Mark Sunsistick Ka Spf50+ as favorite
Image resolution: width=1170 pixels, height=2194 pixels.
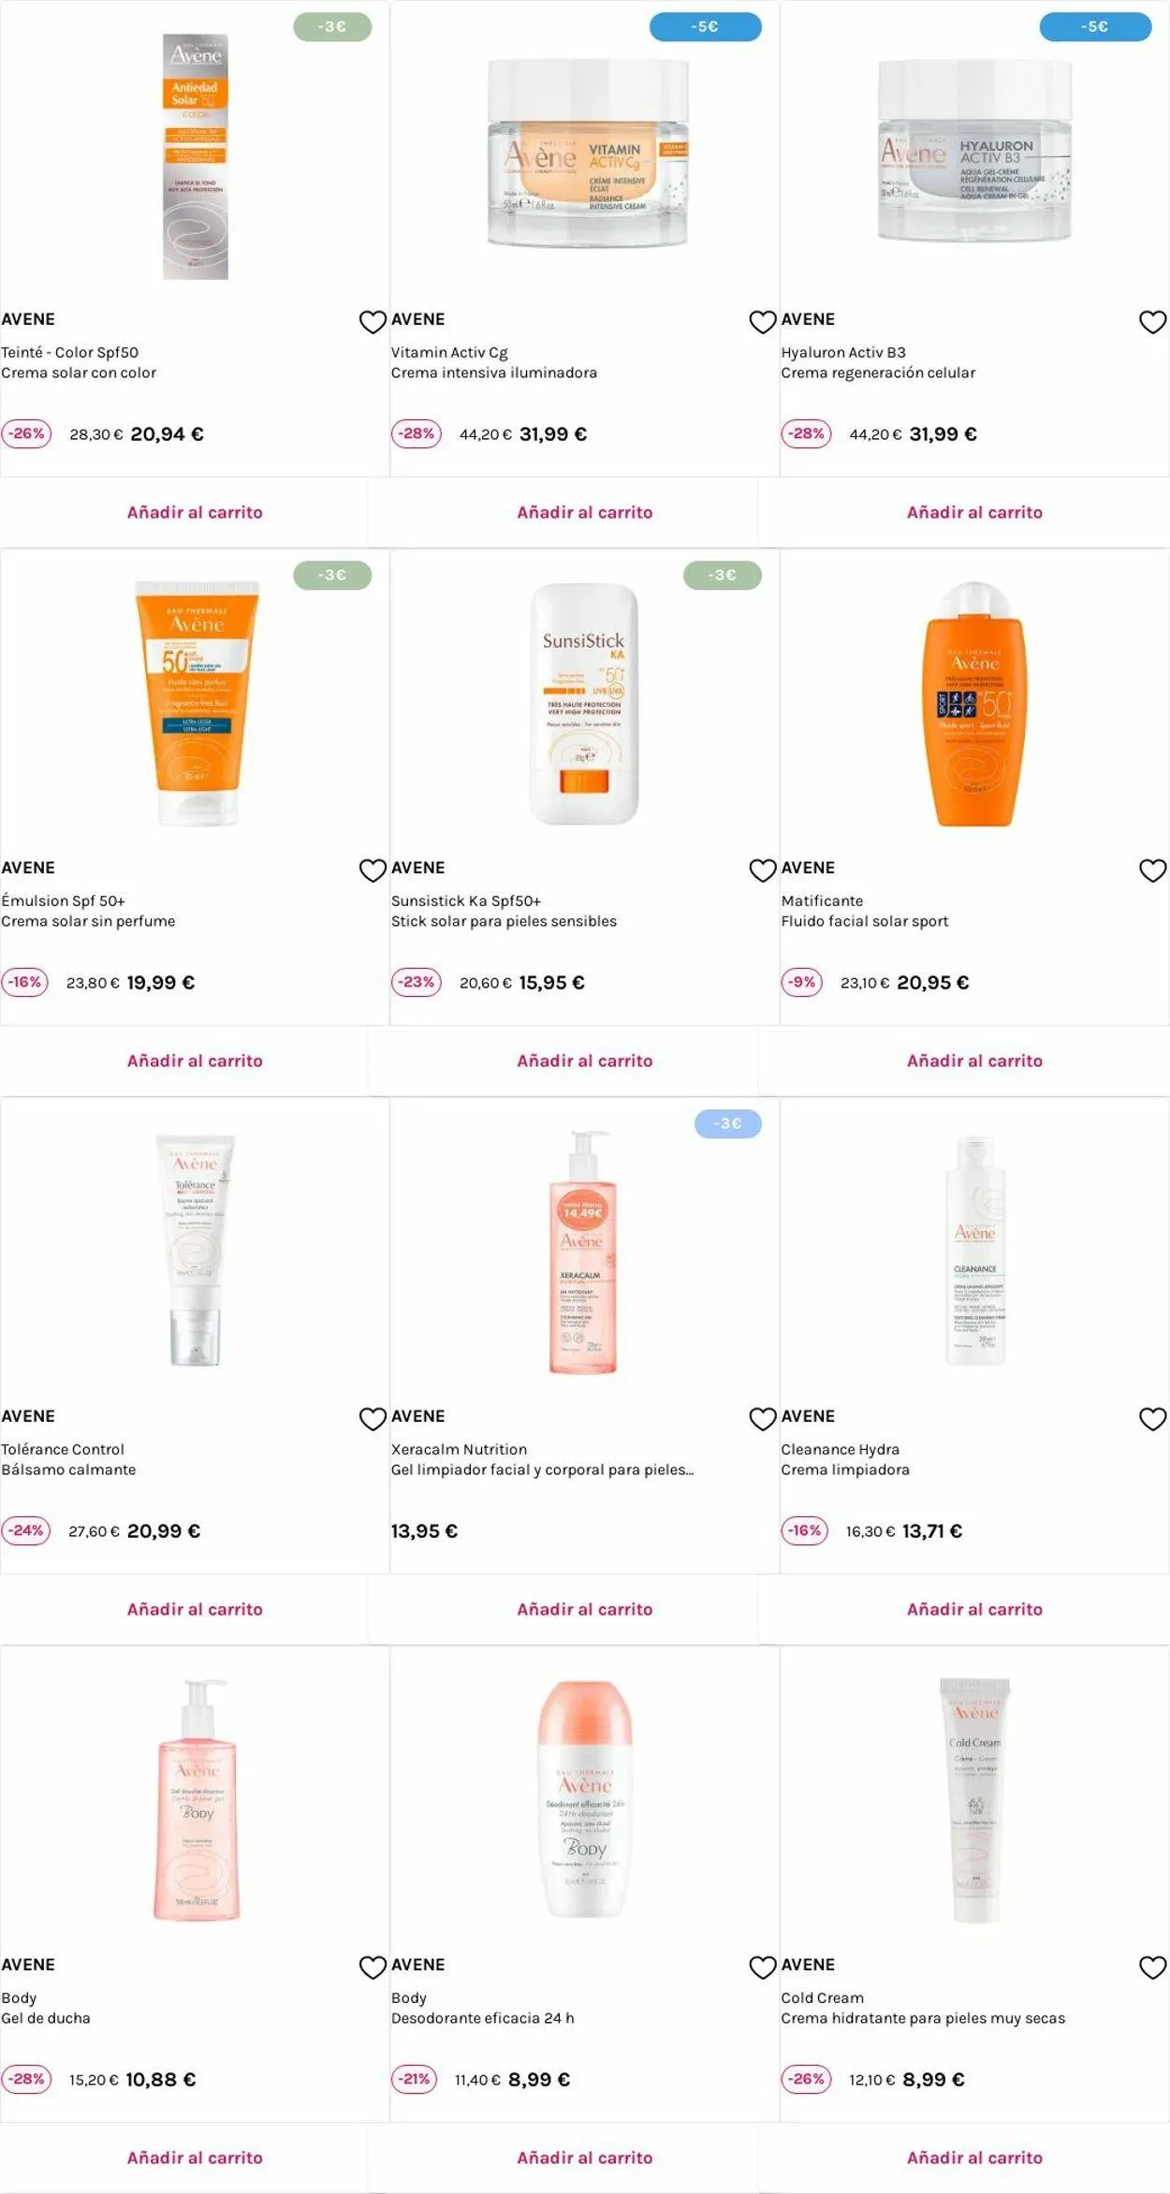pos(763,870)
